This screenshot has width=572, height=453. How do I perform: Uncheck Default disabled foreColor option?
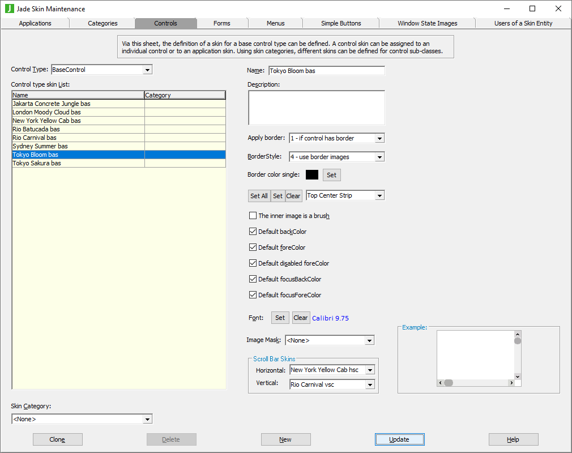(253, 263)
